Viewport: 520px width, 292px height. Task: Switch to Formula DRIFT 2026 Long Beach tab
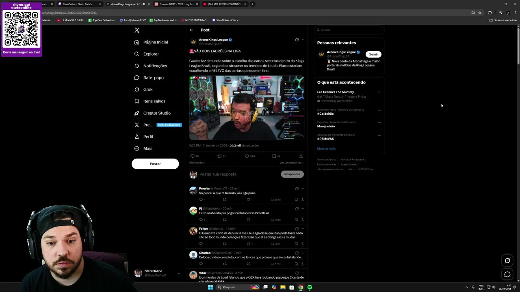tap(176, 4)
